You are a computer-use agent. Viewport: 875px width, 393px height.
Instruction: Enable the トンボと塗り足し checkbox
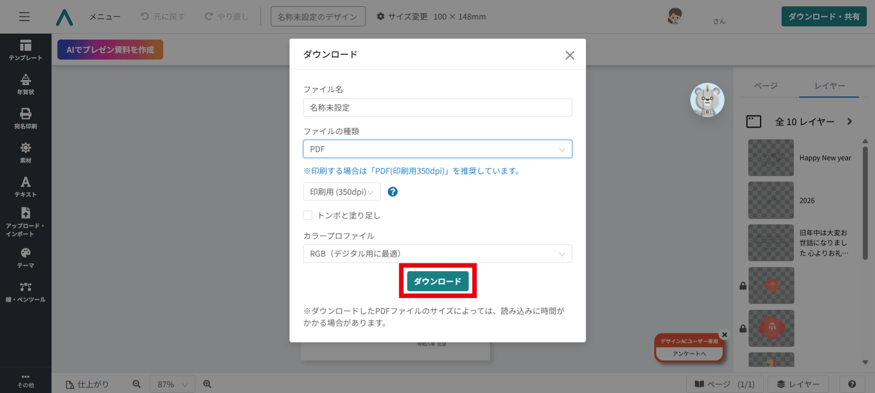click(x=308, y=215)
